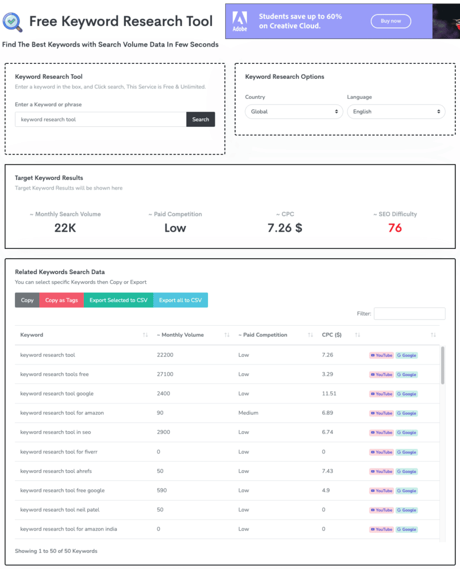Open YouTube for 'keyword research tool for fiverr'

[381, 452]
